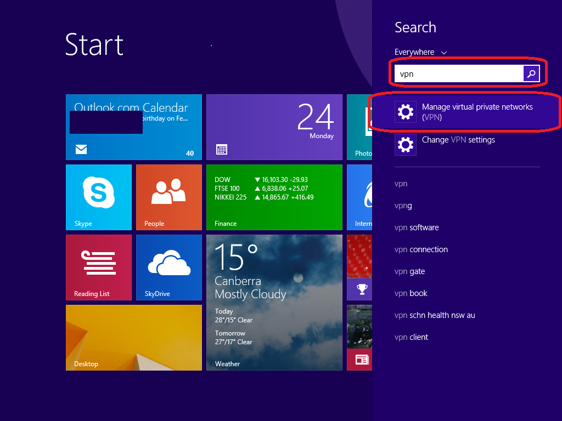The height and width of the screenshot is (421, 562).
Task: Open the Skype tile
Action: [x=99, y=197]
